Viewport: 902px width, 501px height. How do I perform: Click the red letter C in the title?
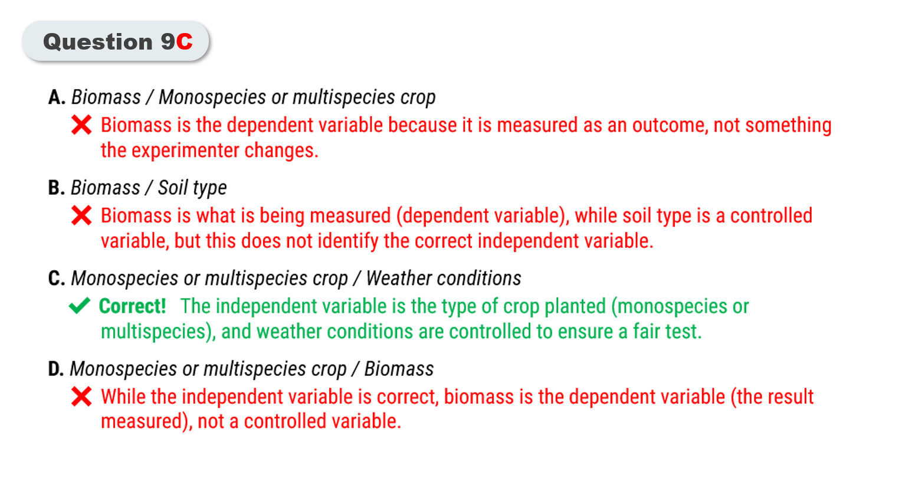coord(184,42)
